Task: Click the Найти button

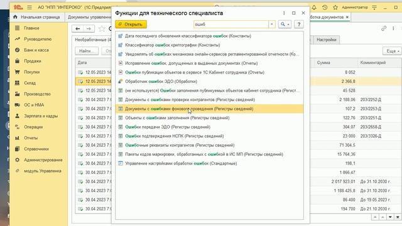Action: 87,51
